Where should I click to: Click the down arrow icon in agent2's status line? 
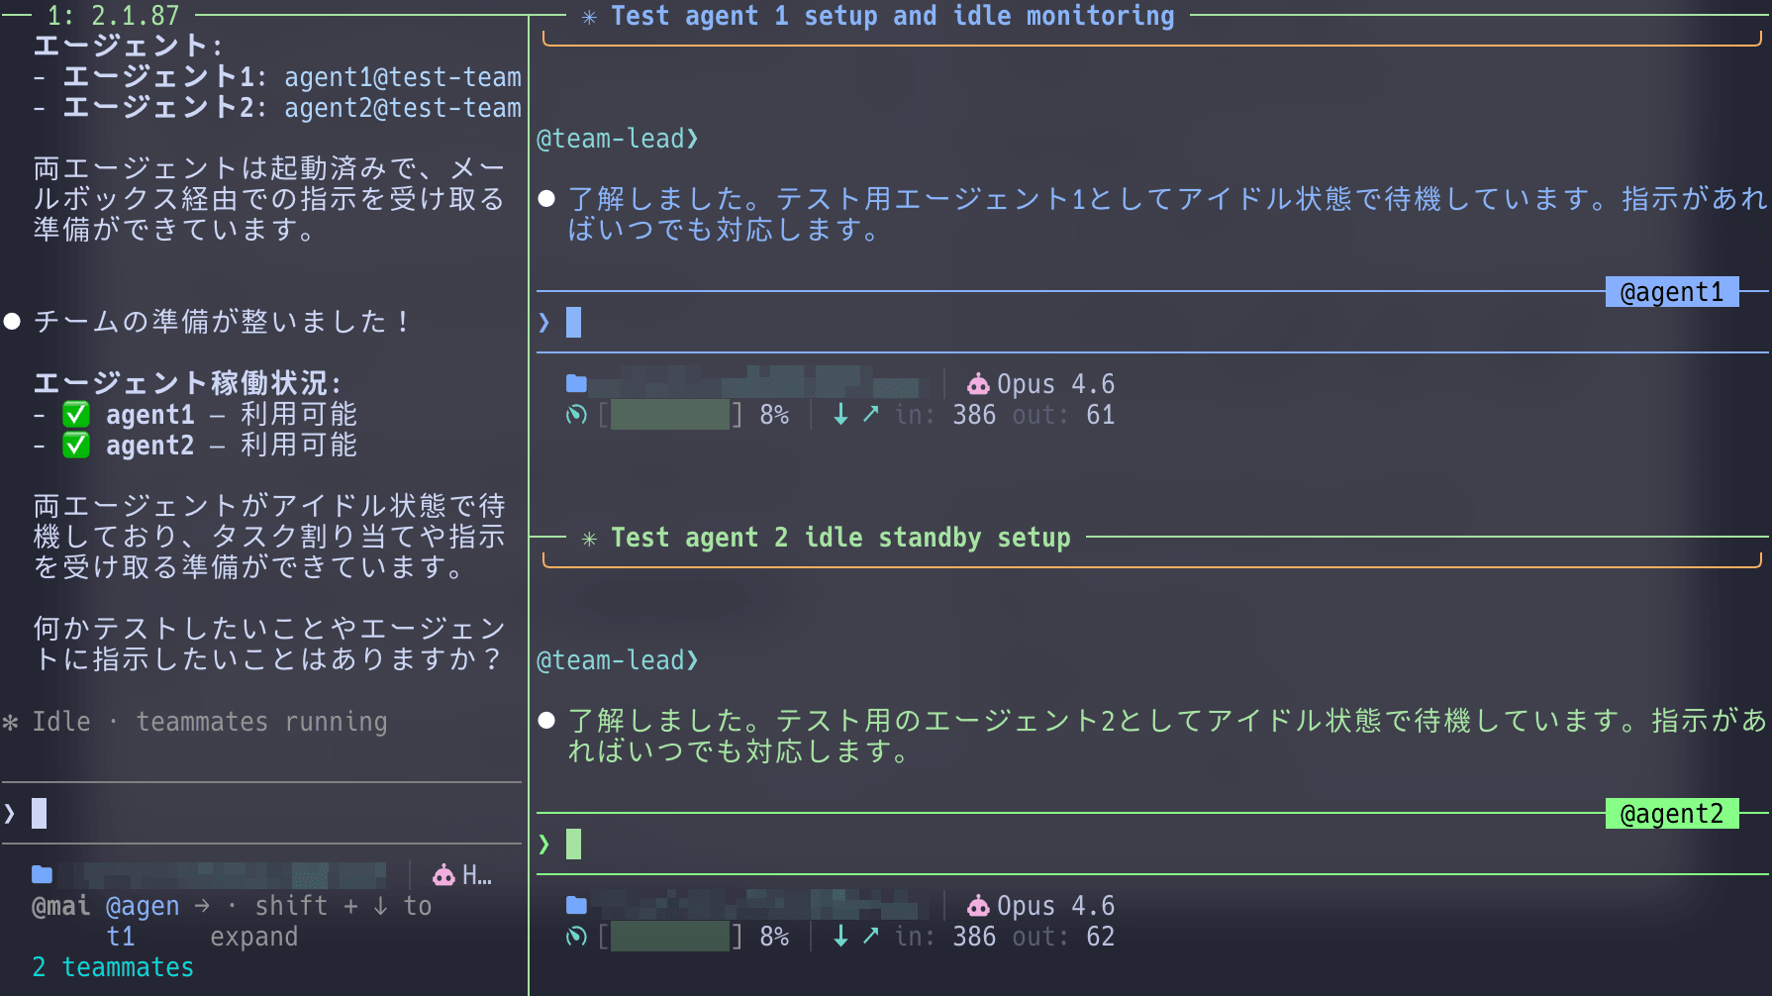pos(840,937)
